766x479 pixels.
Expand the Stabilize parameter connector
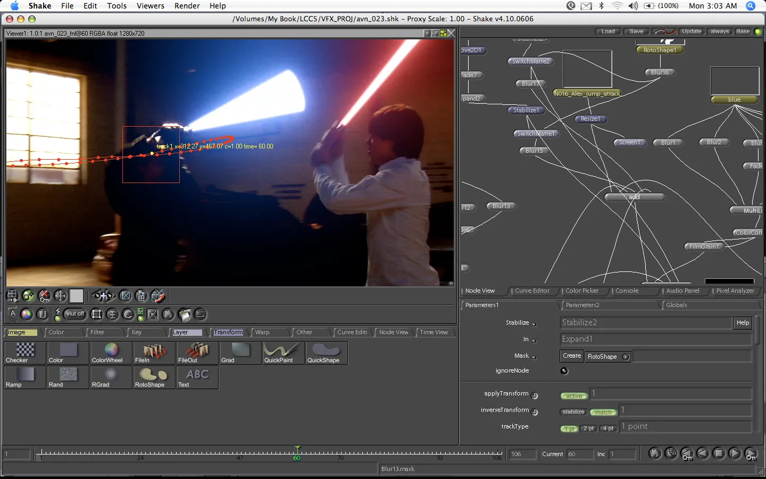coord(534,324)
